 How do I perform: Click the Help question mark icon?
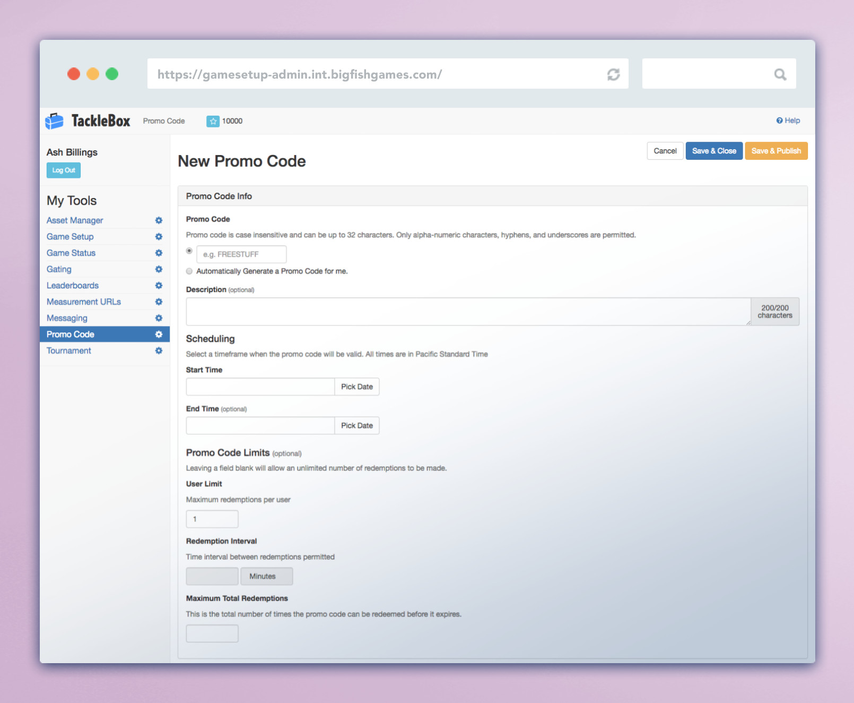tap(779, 121)
